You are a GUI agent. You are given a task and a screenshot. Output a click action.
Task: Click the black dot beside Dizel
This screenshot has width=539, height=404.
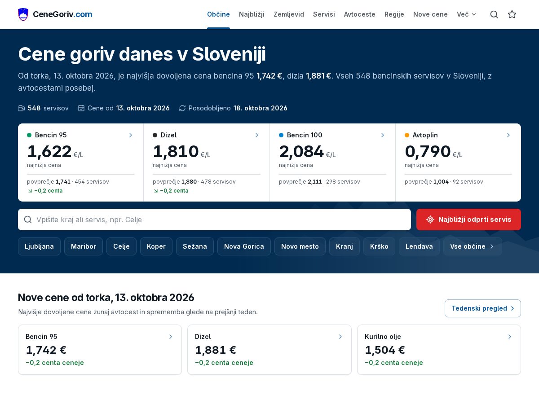155,135
